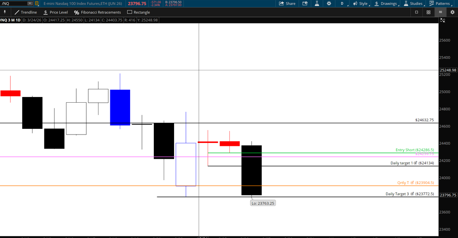This screenshot has height=238, width=458.
Task: Click the yellow symbol link number 8 icon
Action: click(37, 3)
